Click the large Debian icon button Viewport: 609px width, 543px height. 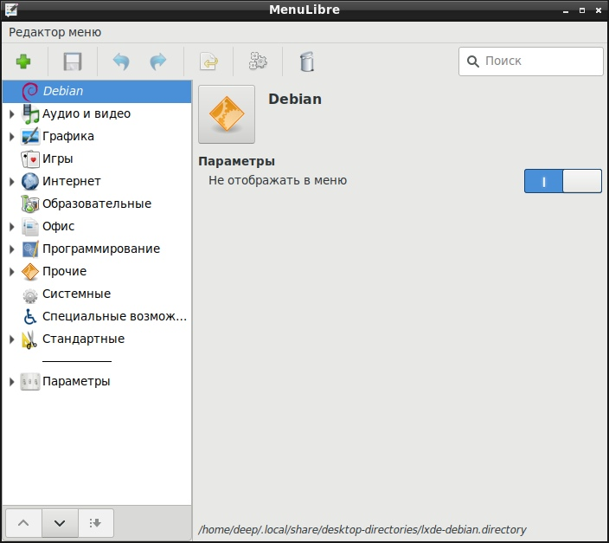227,114
